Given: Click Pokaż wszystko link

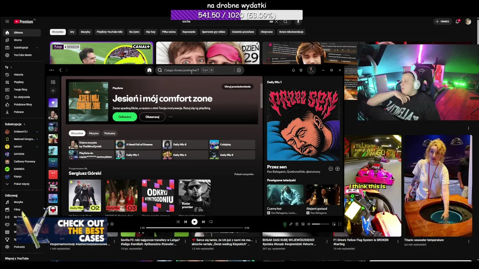Looking at the screenshot, I should (244, 174).
